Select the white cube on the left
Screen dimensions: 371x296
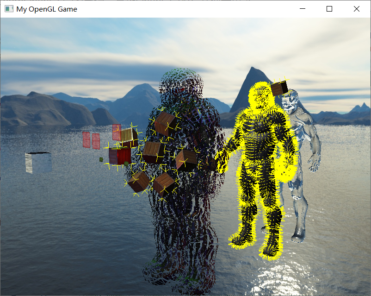tap(37, 163)
